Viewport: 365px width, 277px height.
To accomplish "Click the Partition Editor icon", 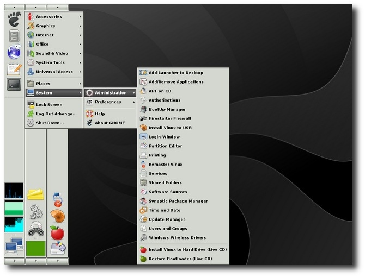I will (x=143, y=146).
